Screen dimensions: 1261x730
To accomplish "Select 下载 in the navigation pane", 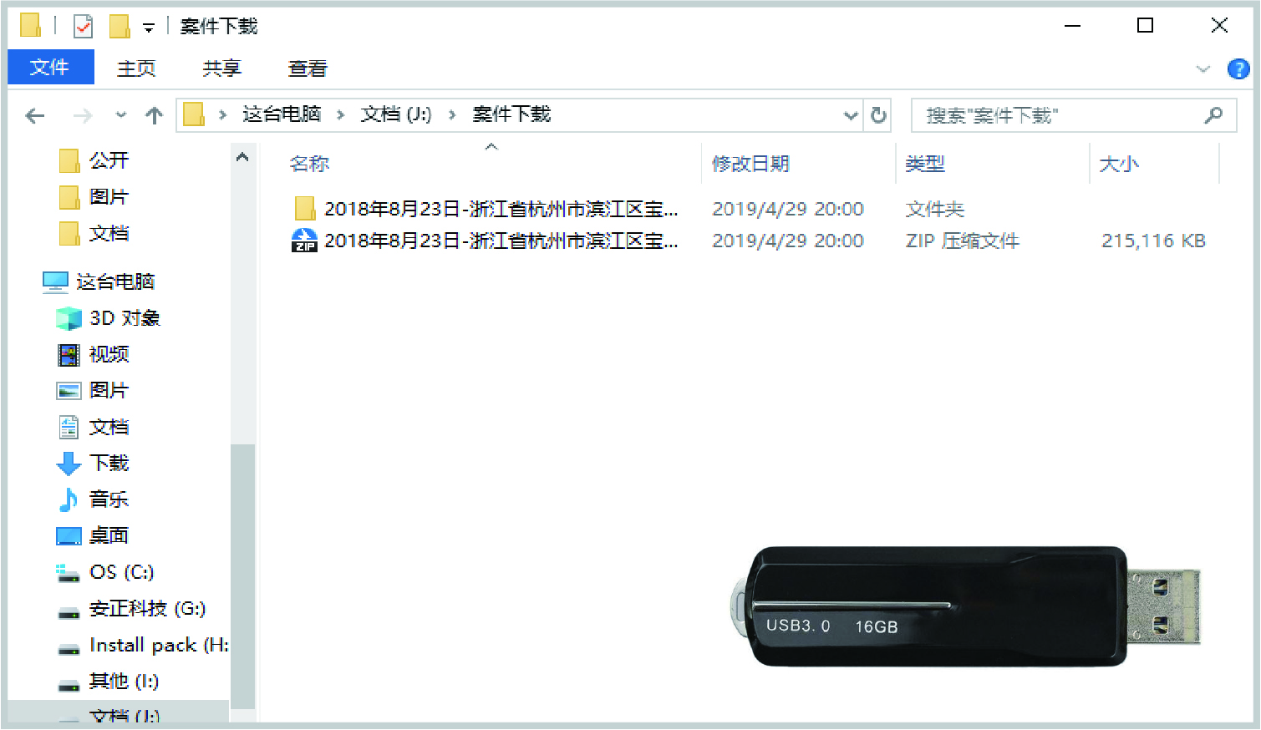I will point(109,463).
